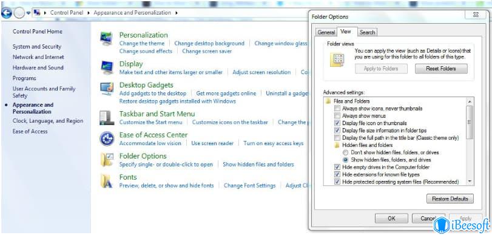Click the Control Panel address bar icon

(x=37, y=13)
